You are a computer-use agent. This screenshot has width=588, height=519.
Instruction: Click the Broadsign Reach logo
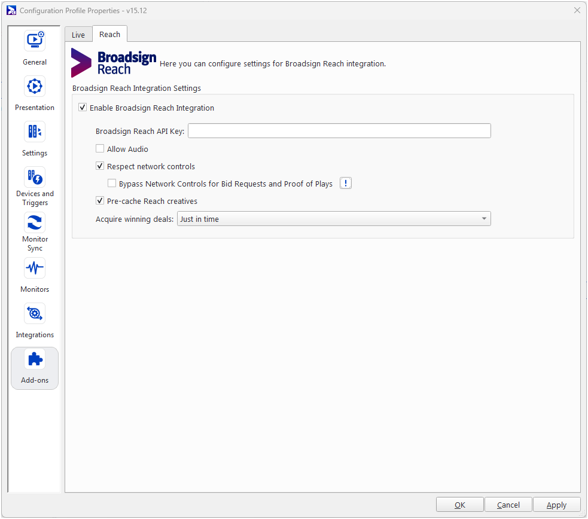pos(114,63)
